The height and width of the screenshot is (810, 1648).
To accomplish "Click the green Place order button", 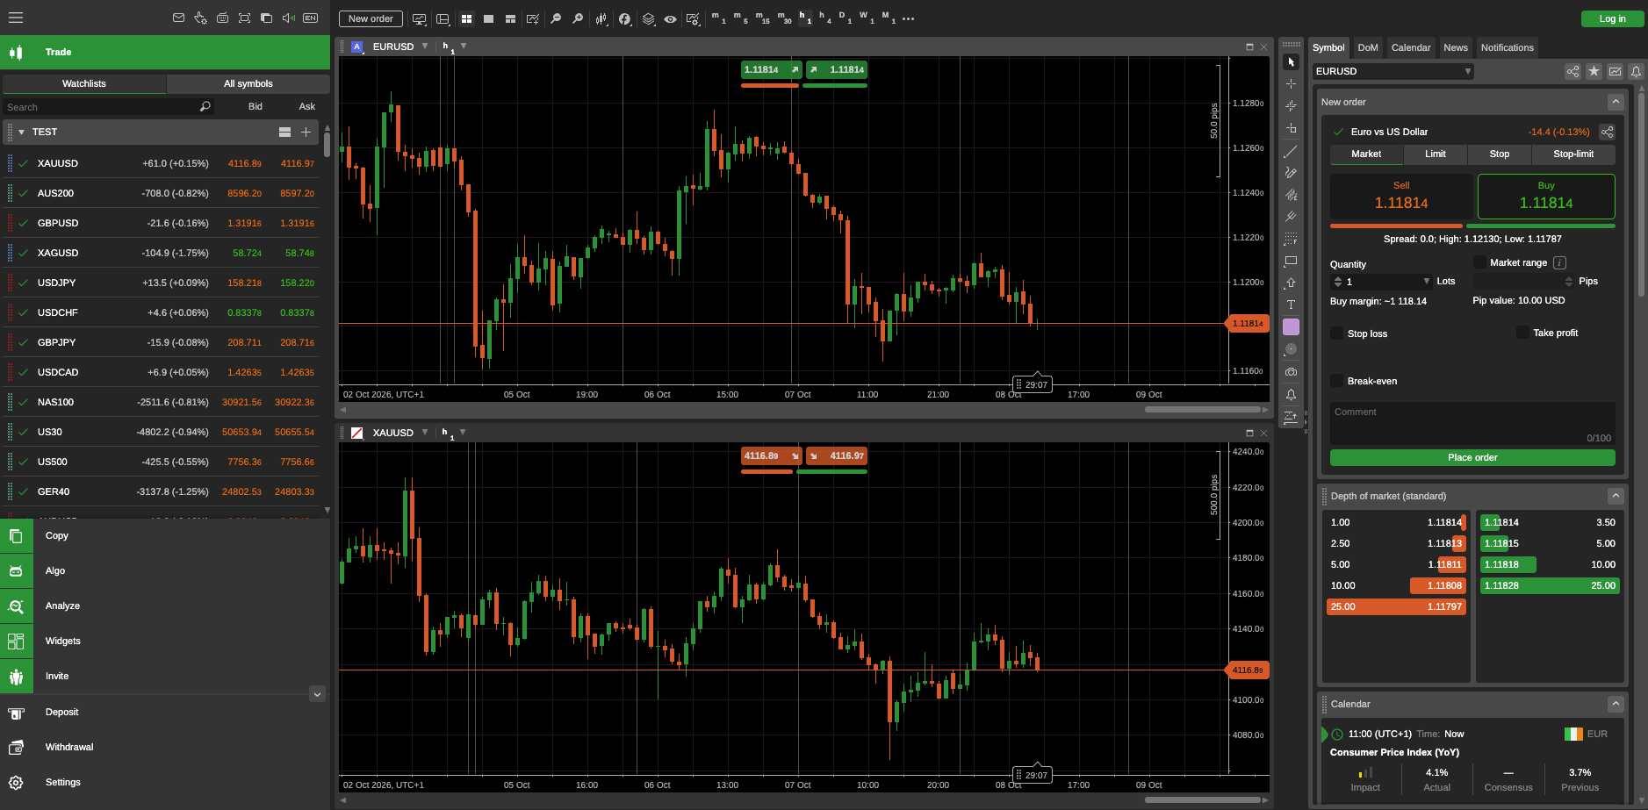I will tap(1472, 457).
